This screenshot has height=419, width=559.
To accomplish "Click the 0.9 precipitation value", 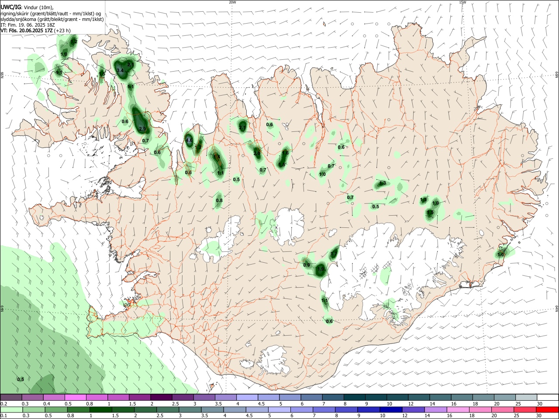I will (307, 265).
